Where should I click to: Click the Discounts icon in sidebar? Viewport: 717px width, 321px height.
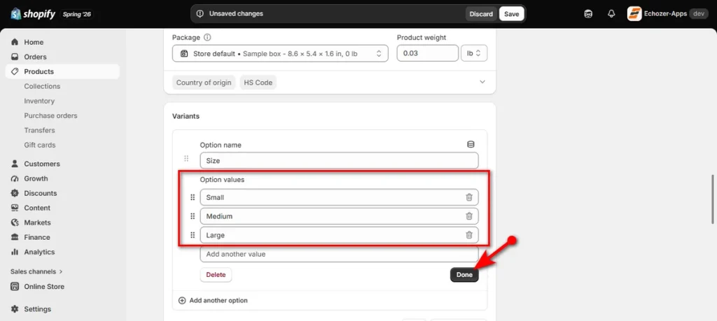point(15,193)
